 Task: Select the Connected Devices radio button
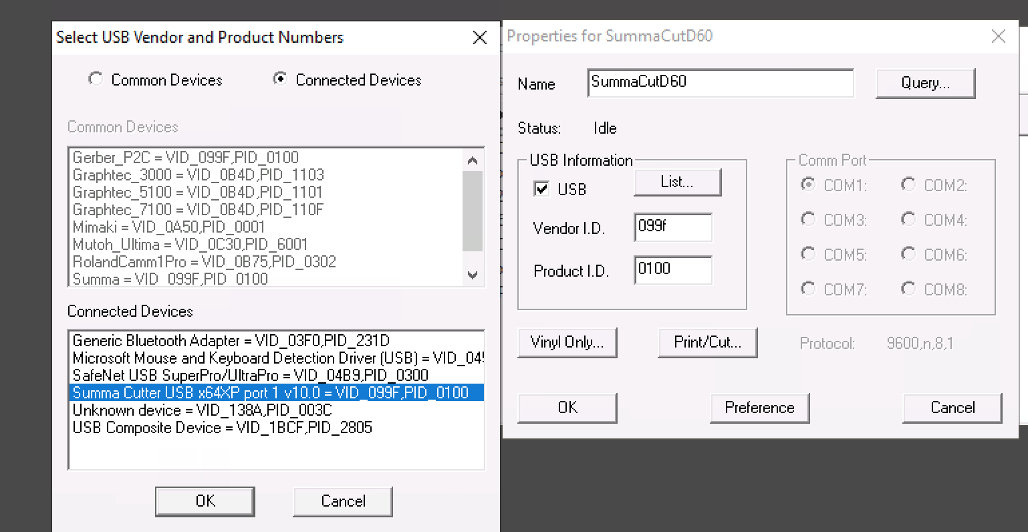pos(280,79)
